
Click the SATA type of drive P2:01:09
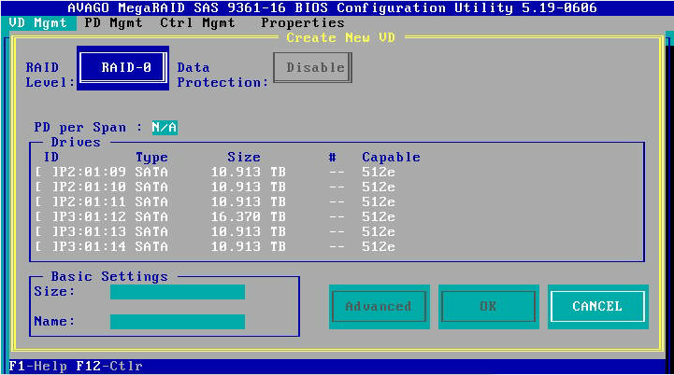[x=151, y=172]
